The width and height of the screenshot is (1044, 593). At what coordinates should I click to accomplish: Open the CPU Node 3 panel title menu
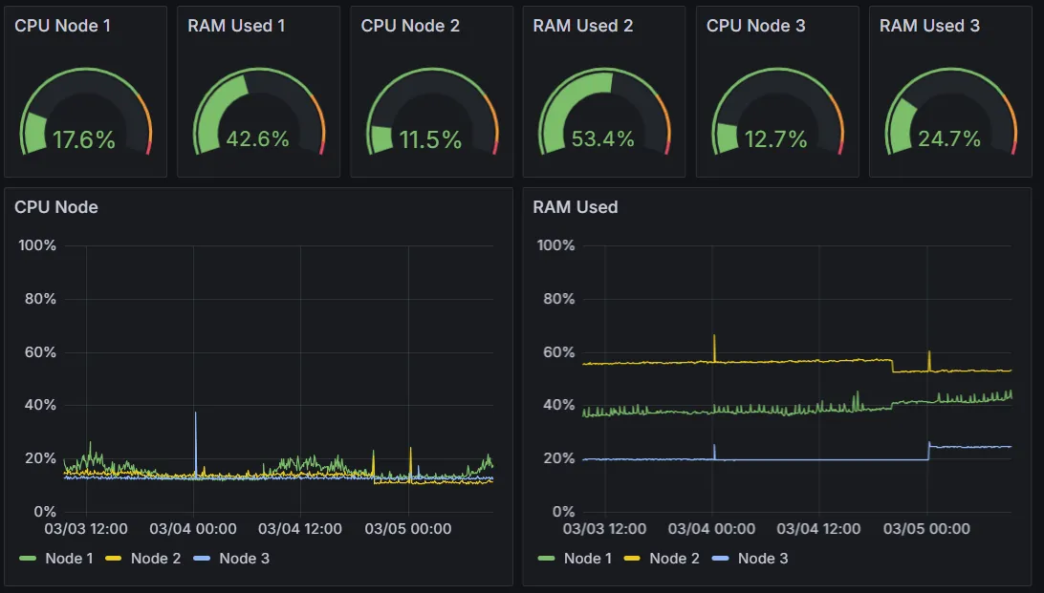[755, 26]
